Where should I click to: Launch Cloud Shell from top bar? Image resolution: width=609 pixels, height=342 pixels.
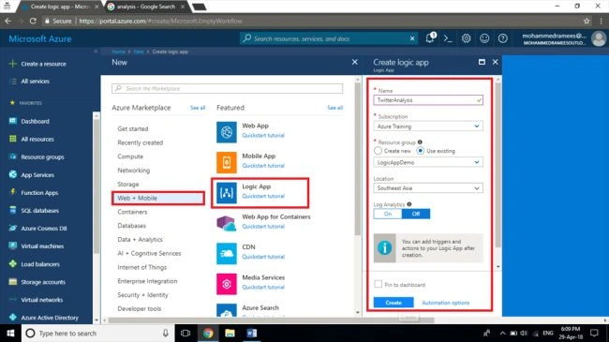[448, 38]
